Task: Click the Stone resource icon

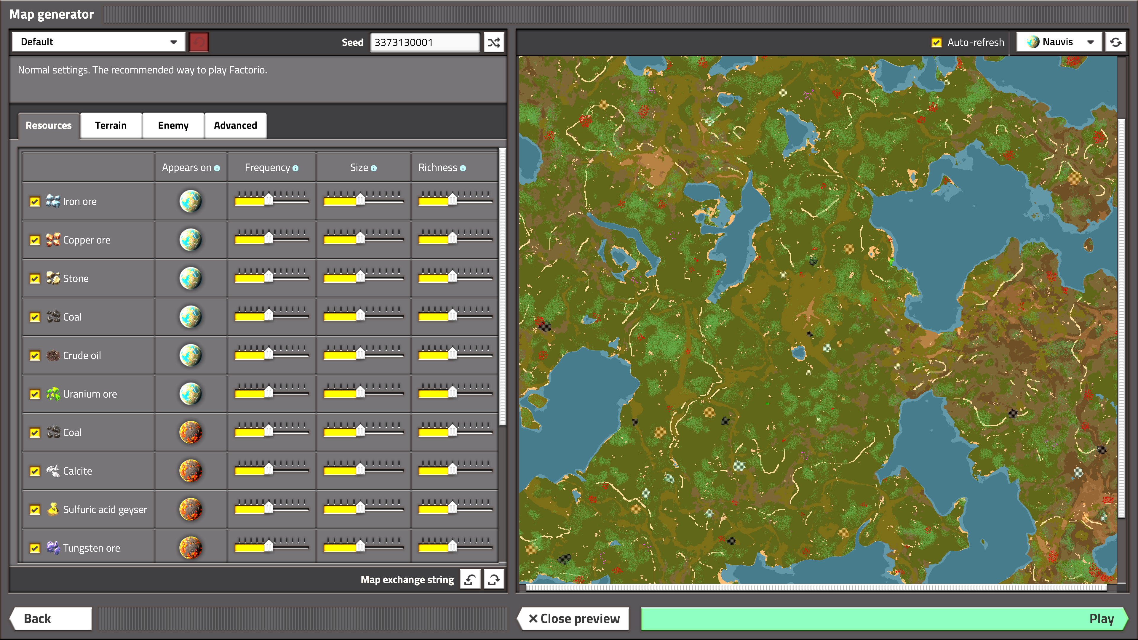Action: (x=53, y=278)
